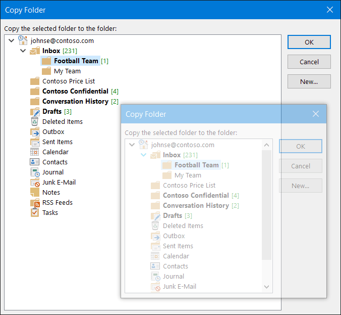Click the Conversation History folder icon, main dialog
The image size is (341, 315).
pos(35,101)
